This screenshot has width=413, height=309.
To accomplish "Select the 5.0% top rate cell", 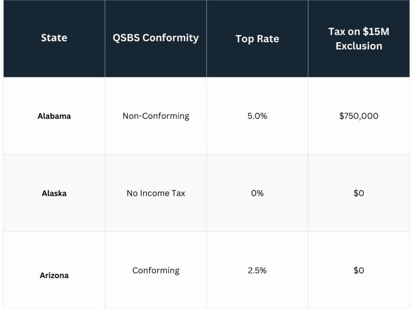I will click(257, 116).
